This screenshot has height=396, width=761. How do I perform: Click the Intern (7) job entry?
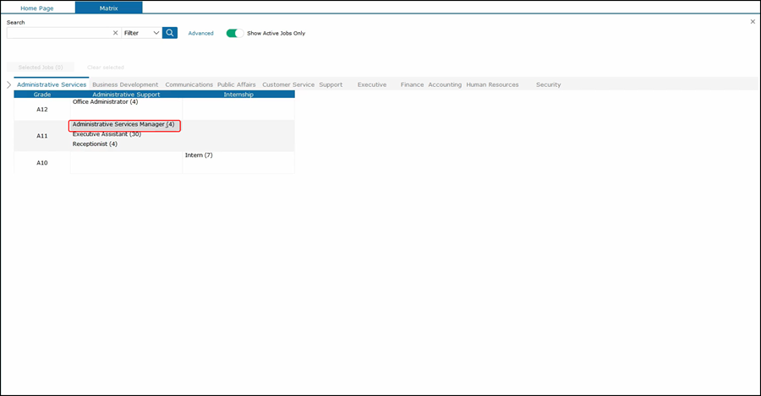[x=199, y=155]
